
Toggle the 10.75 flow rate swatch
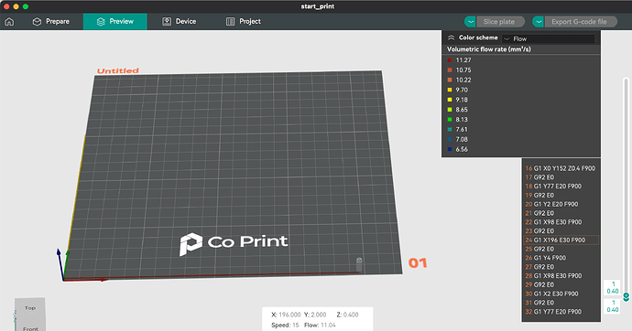coord(450,70)
